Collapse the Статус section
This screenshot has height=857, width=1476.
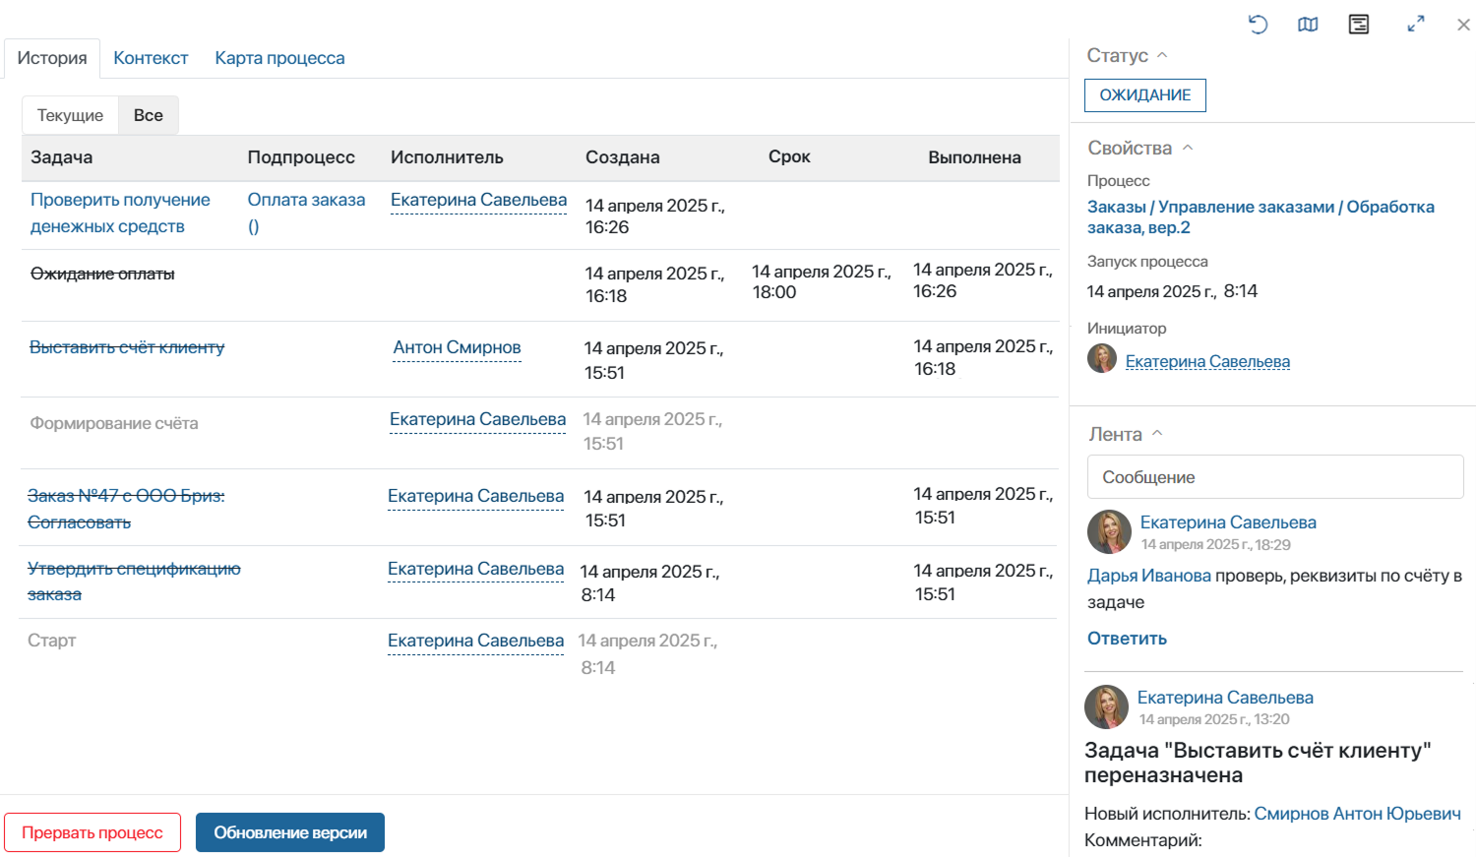click(x=1162, y=56)
